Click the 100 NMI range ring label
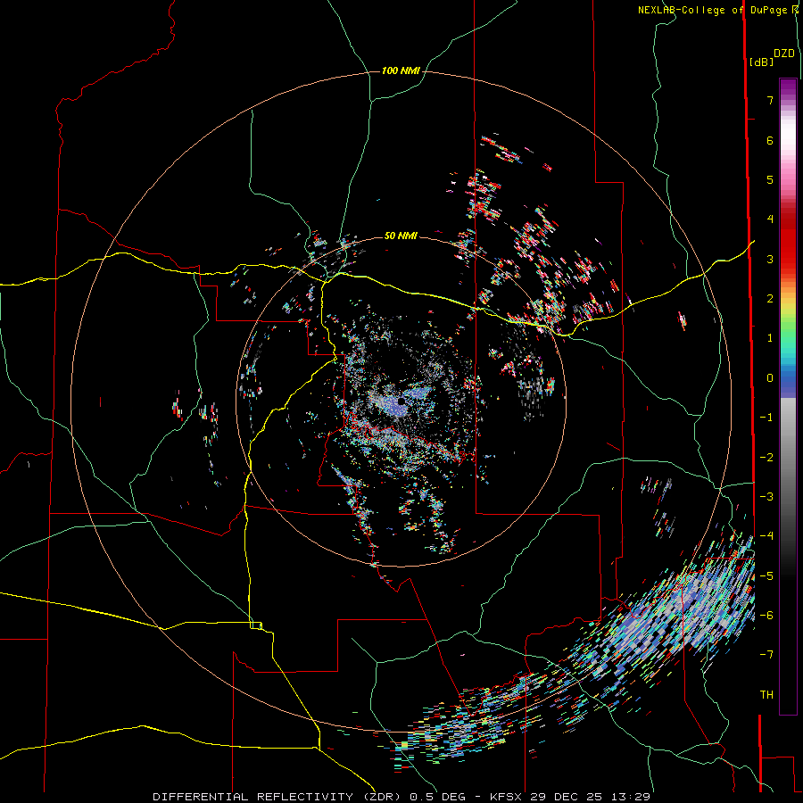Image resolution: width=803 pixels, height=803 pixels. (401, 70)
